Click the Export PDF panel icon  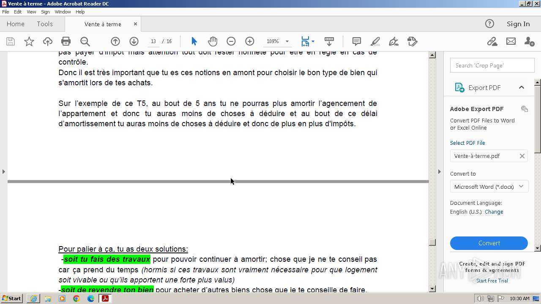459,87
